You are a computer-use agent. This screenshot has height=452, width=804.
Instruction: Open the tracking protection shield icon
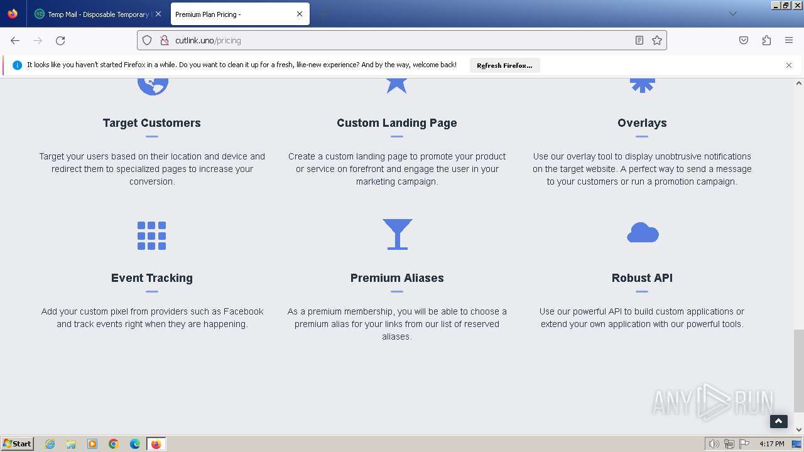click(x=147, y=40)
